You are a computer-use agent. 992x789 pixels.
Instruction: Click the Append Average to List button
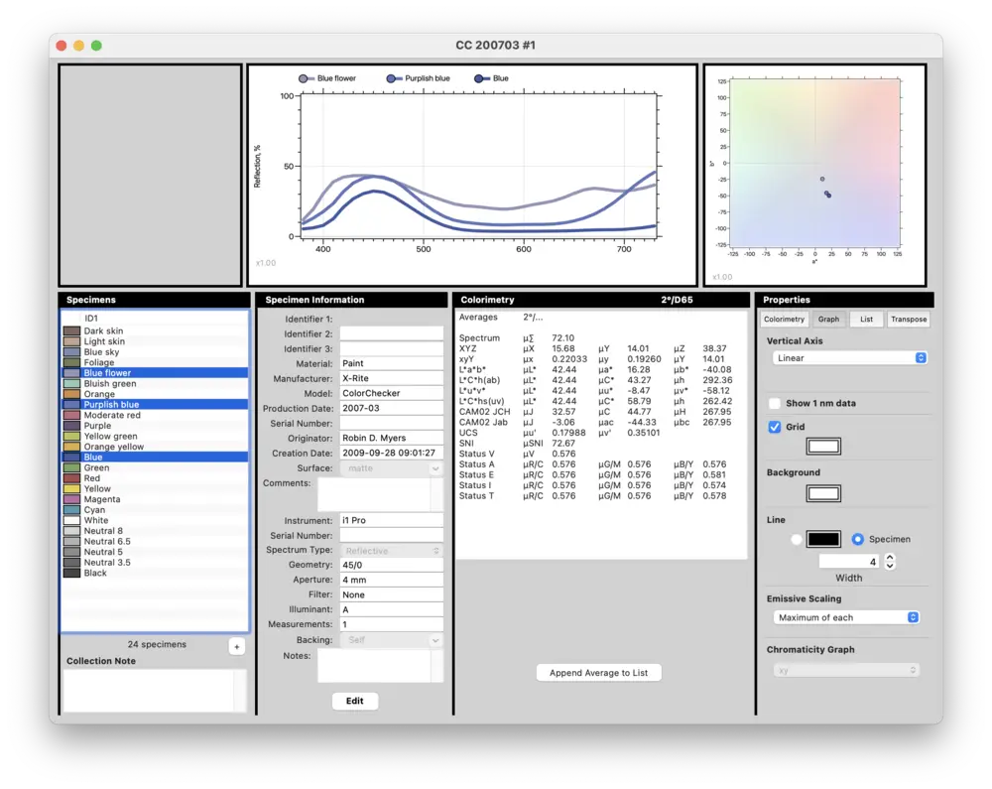pyautogui.click(x=598, y=672)
